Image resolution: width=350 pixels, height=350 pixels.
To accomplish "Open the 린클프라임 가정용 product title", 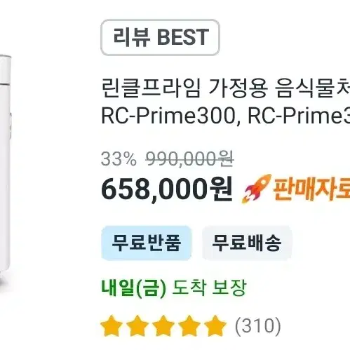I will point(226,89).
